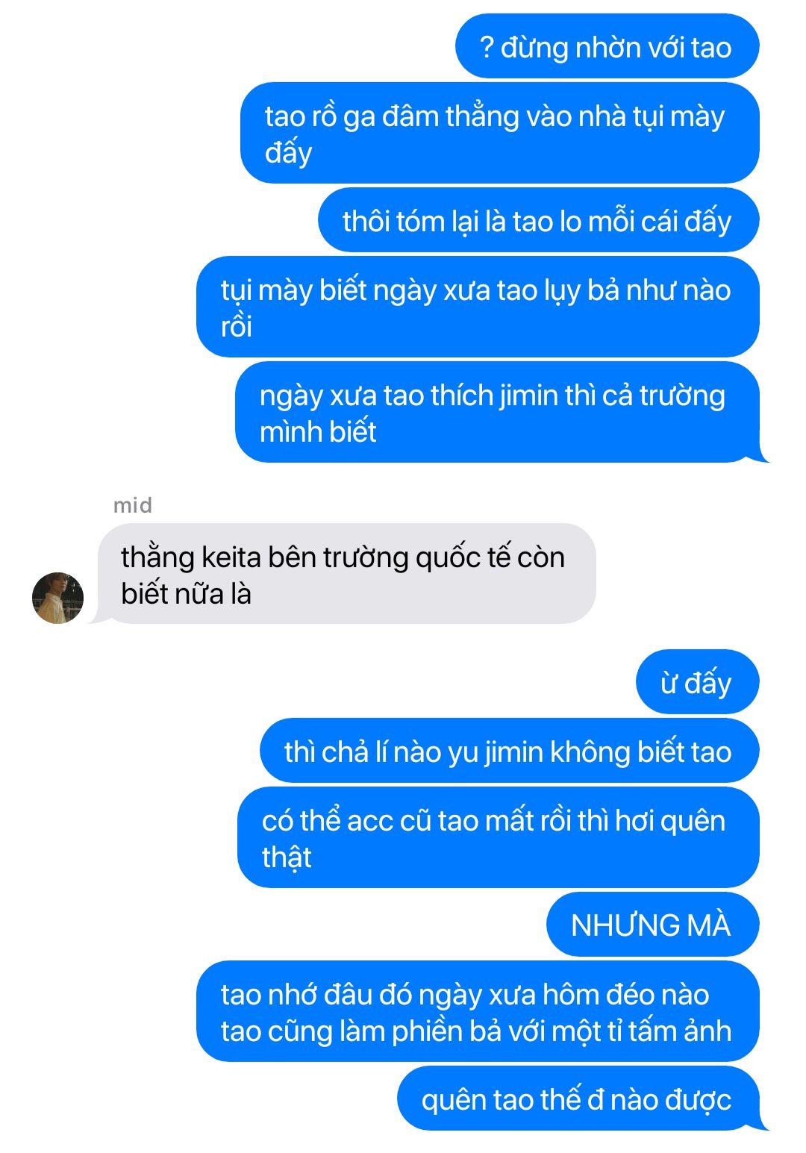Screen dimensions: 806x1153
Task: Select the '? đừng nhờn với tao' message bubble
Action: point(607,46)
